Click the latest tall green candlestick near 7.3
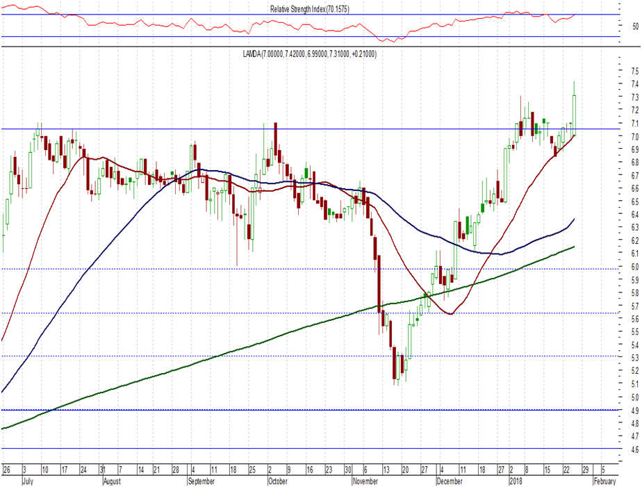 click(x=575, y=115)
